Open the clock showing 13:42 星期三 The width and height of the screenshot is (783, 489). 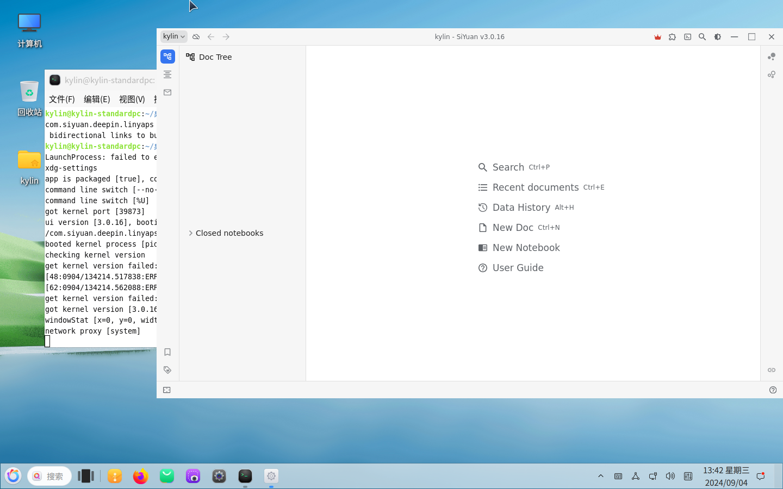pos(726,476)
